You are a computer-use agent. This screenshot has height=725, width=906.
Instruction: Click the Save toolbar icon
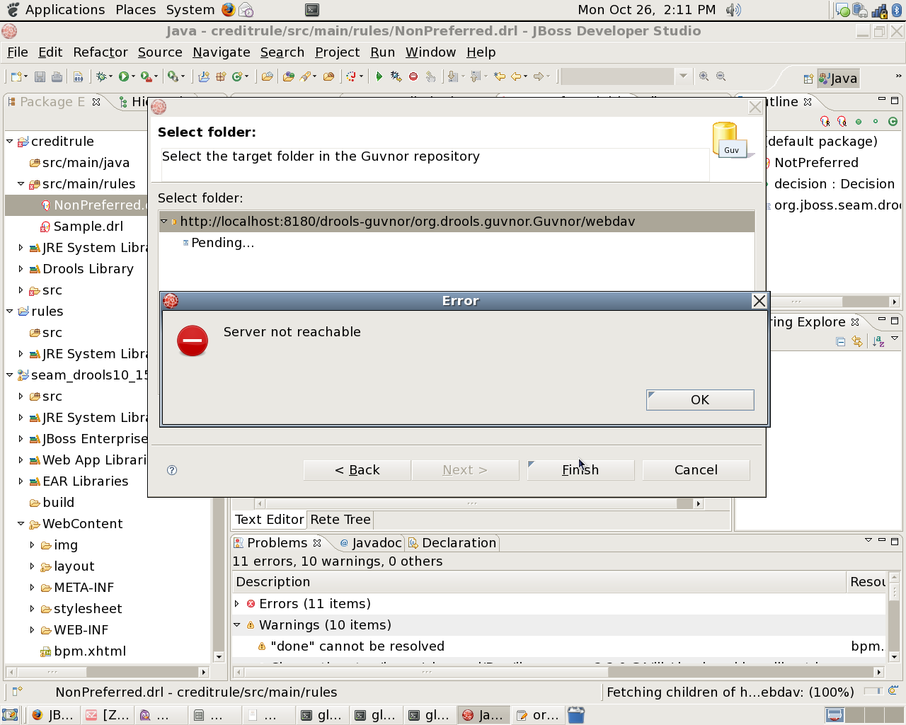(x=40, y=76)
